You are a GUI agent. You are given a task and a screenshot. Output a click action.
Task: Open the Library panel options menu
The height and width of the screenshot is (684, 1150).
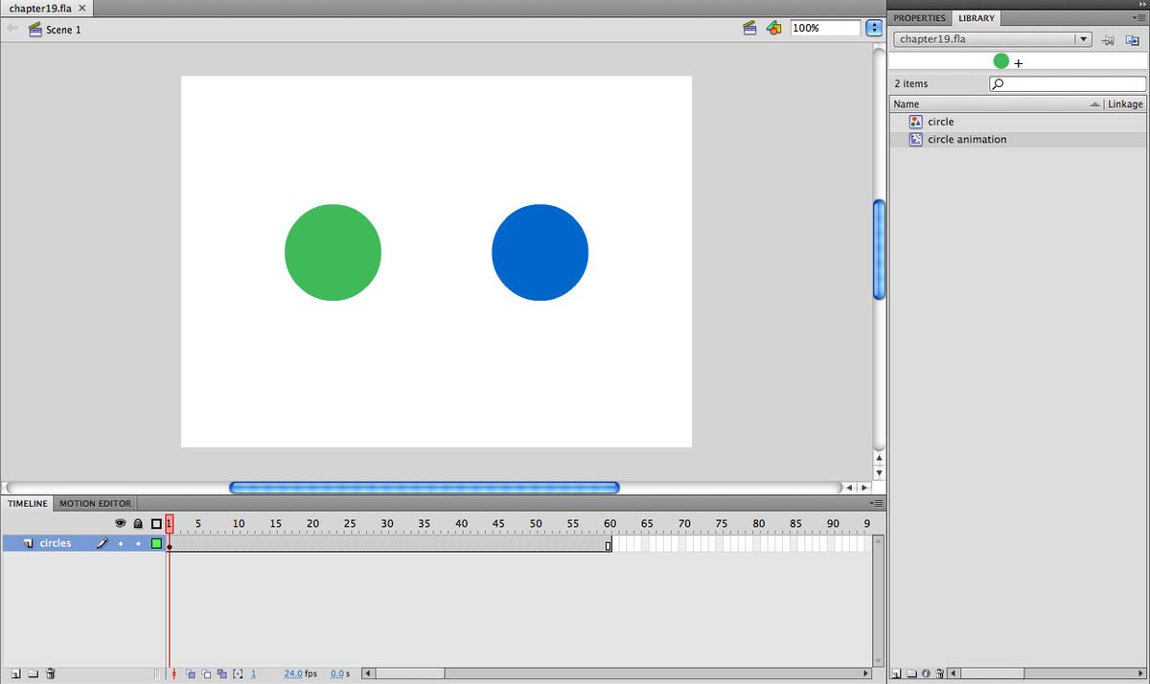(1138, 18)
